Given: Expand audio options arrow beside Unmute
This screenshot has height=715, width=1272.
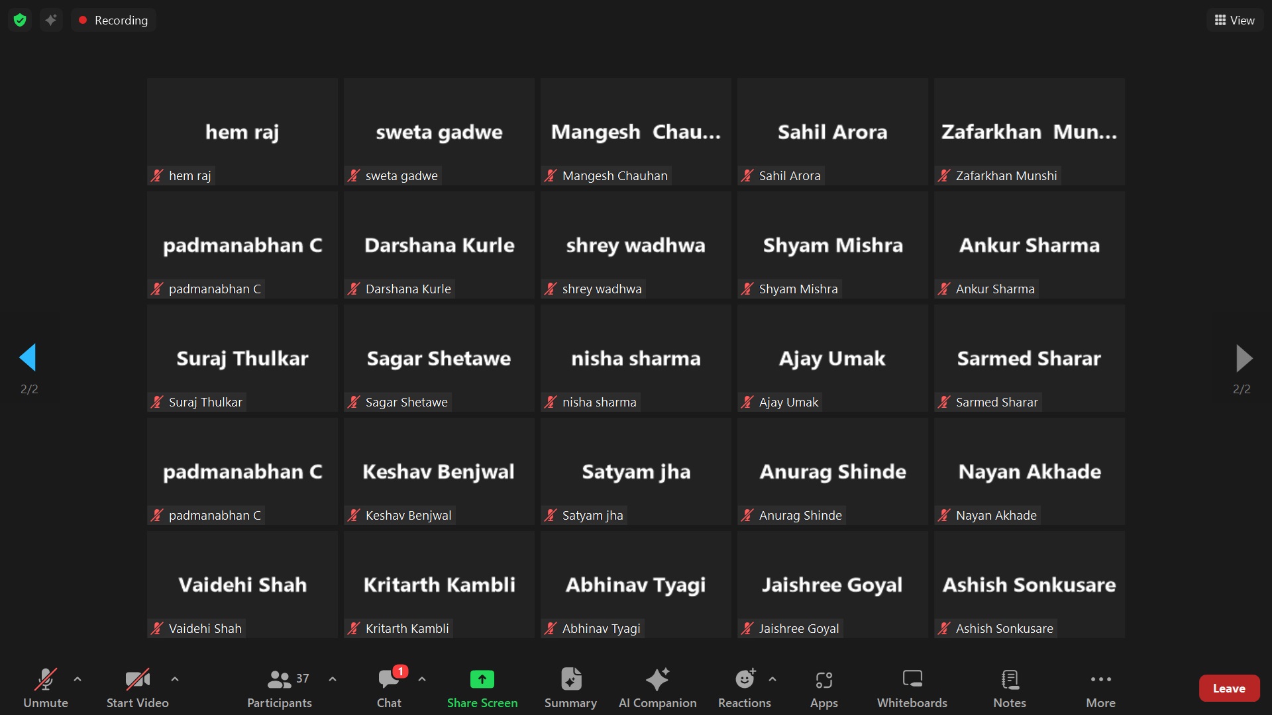Looking at the screenshot, I should click(x=78, y=679).
